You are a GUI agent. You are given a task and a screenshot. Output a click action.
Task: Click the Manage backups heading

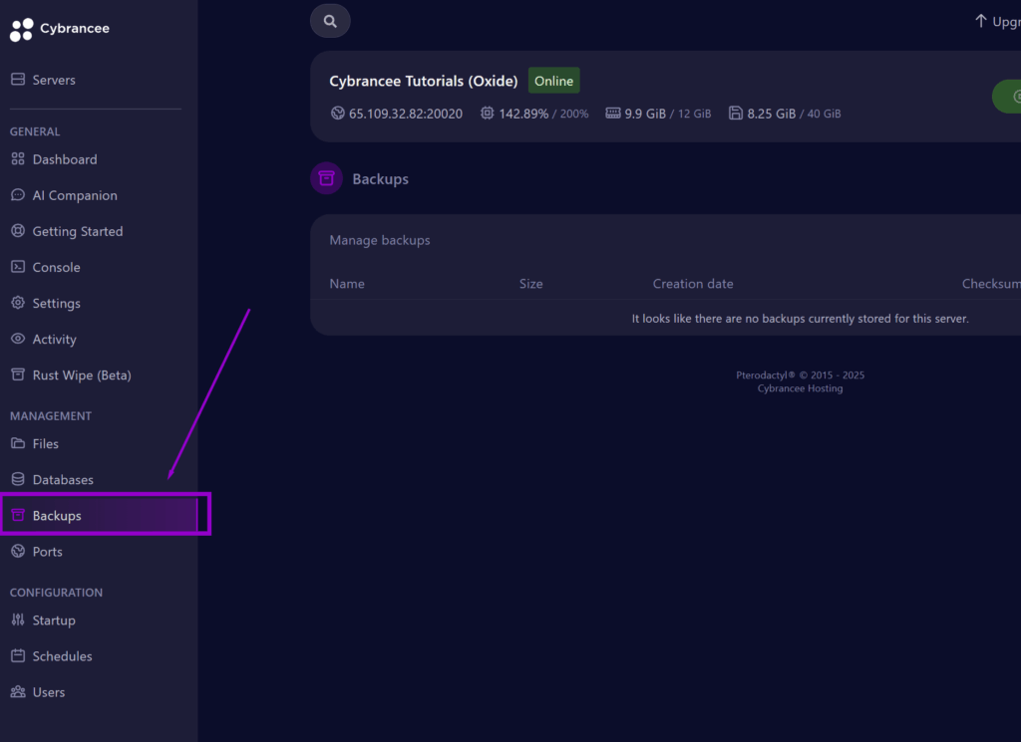point(380,240)
